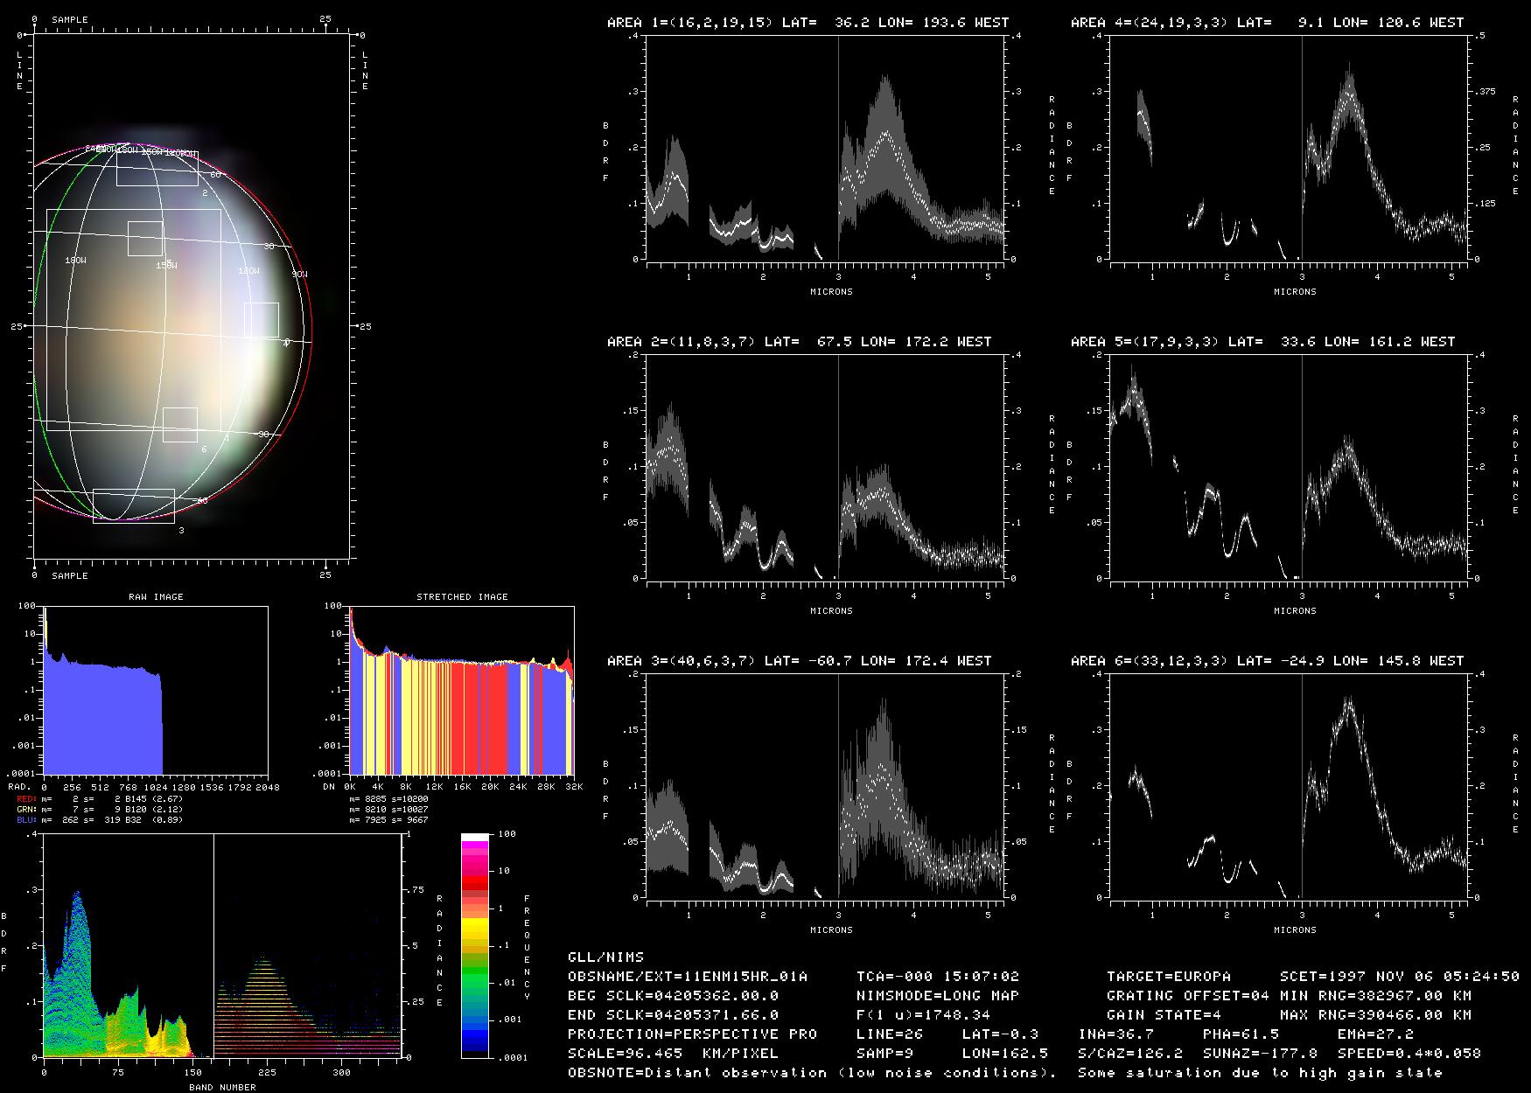1531x1093 pixels.
Task: Open the RAW IMAGE histogram plot
Action: pos(156,691)
